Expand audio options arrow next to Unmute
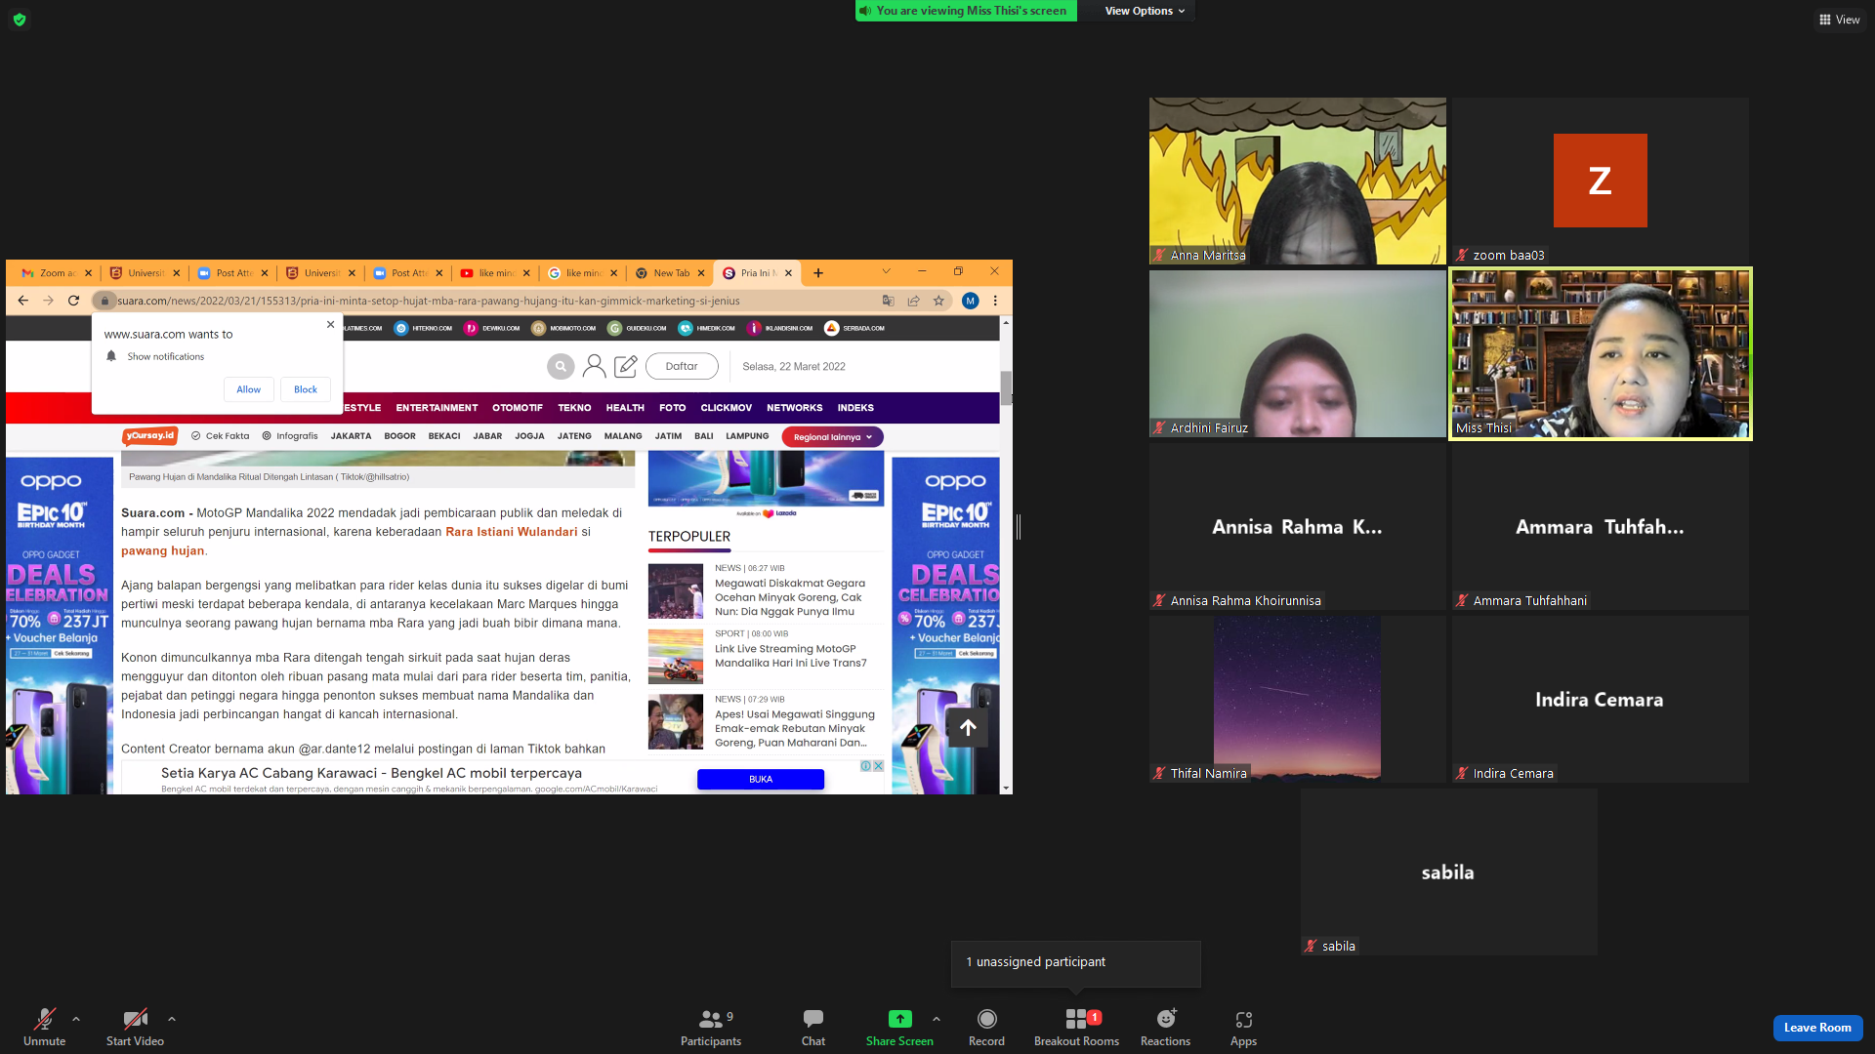This screenshot has height=1054, width=1875. click(x=76, y=1019)
